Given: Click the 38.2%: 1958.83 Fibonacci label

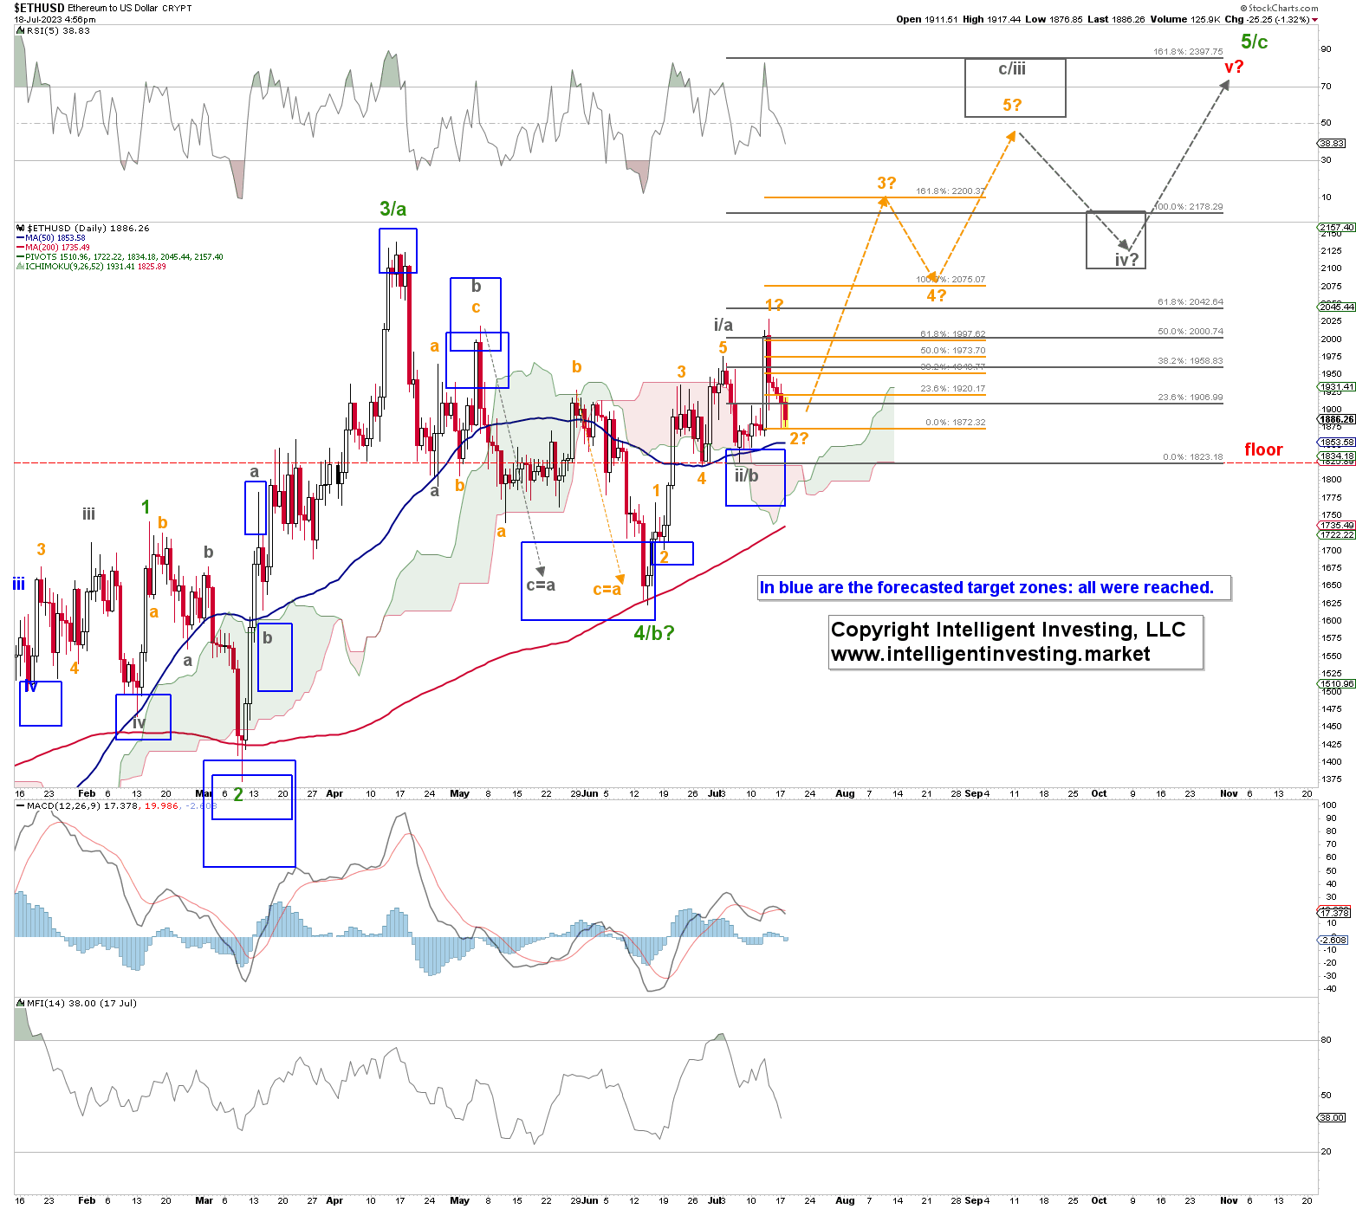Looking at the screenshot, I should 1191,361.
